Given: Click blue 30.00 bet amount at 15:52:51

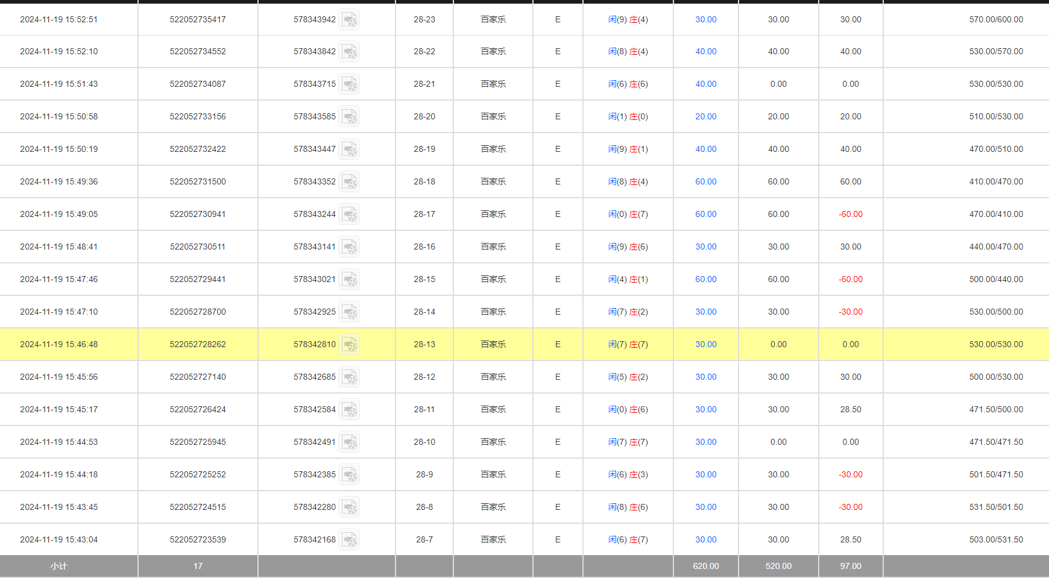Looking at the screenshot, I should tap(705, 19).
